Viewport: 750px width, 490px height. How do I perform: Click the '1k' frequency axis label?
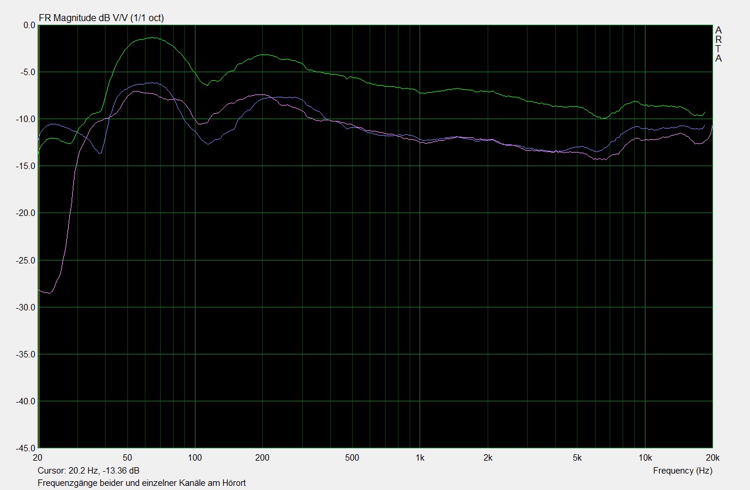420,457
